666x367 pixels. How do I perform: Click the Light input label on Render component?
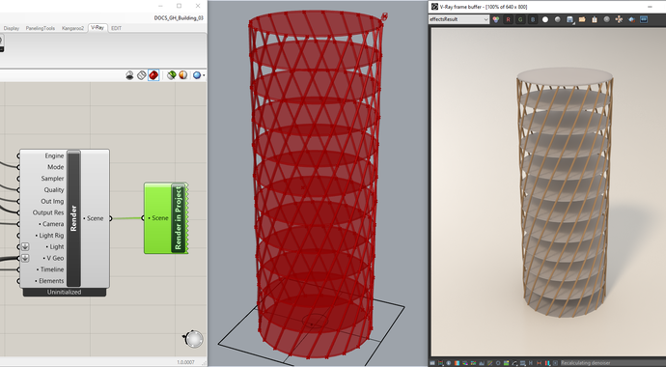pos(55,247)
